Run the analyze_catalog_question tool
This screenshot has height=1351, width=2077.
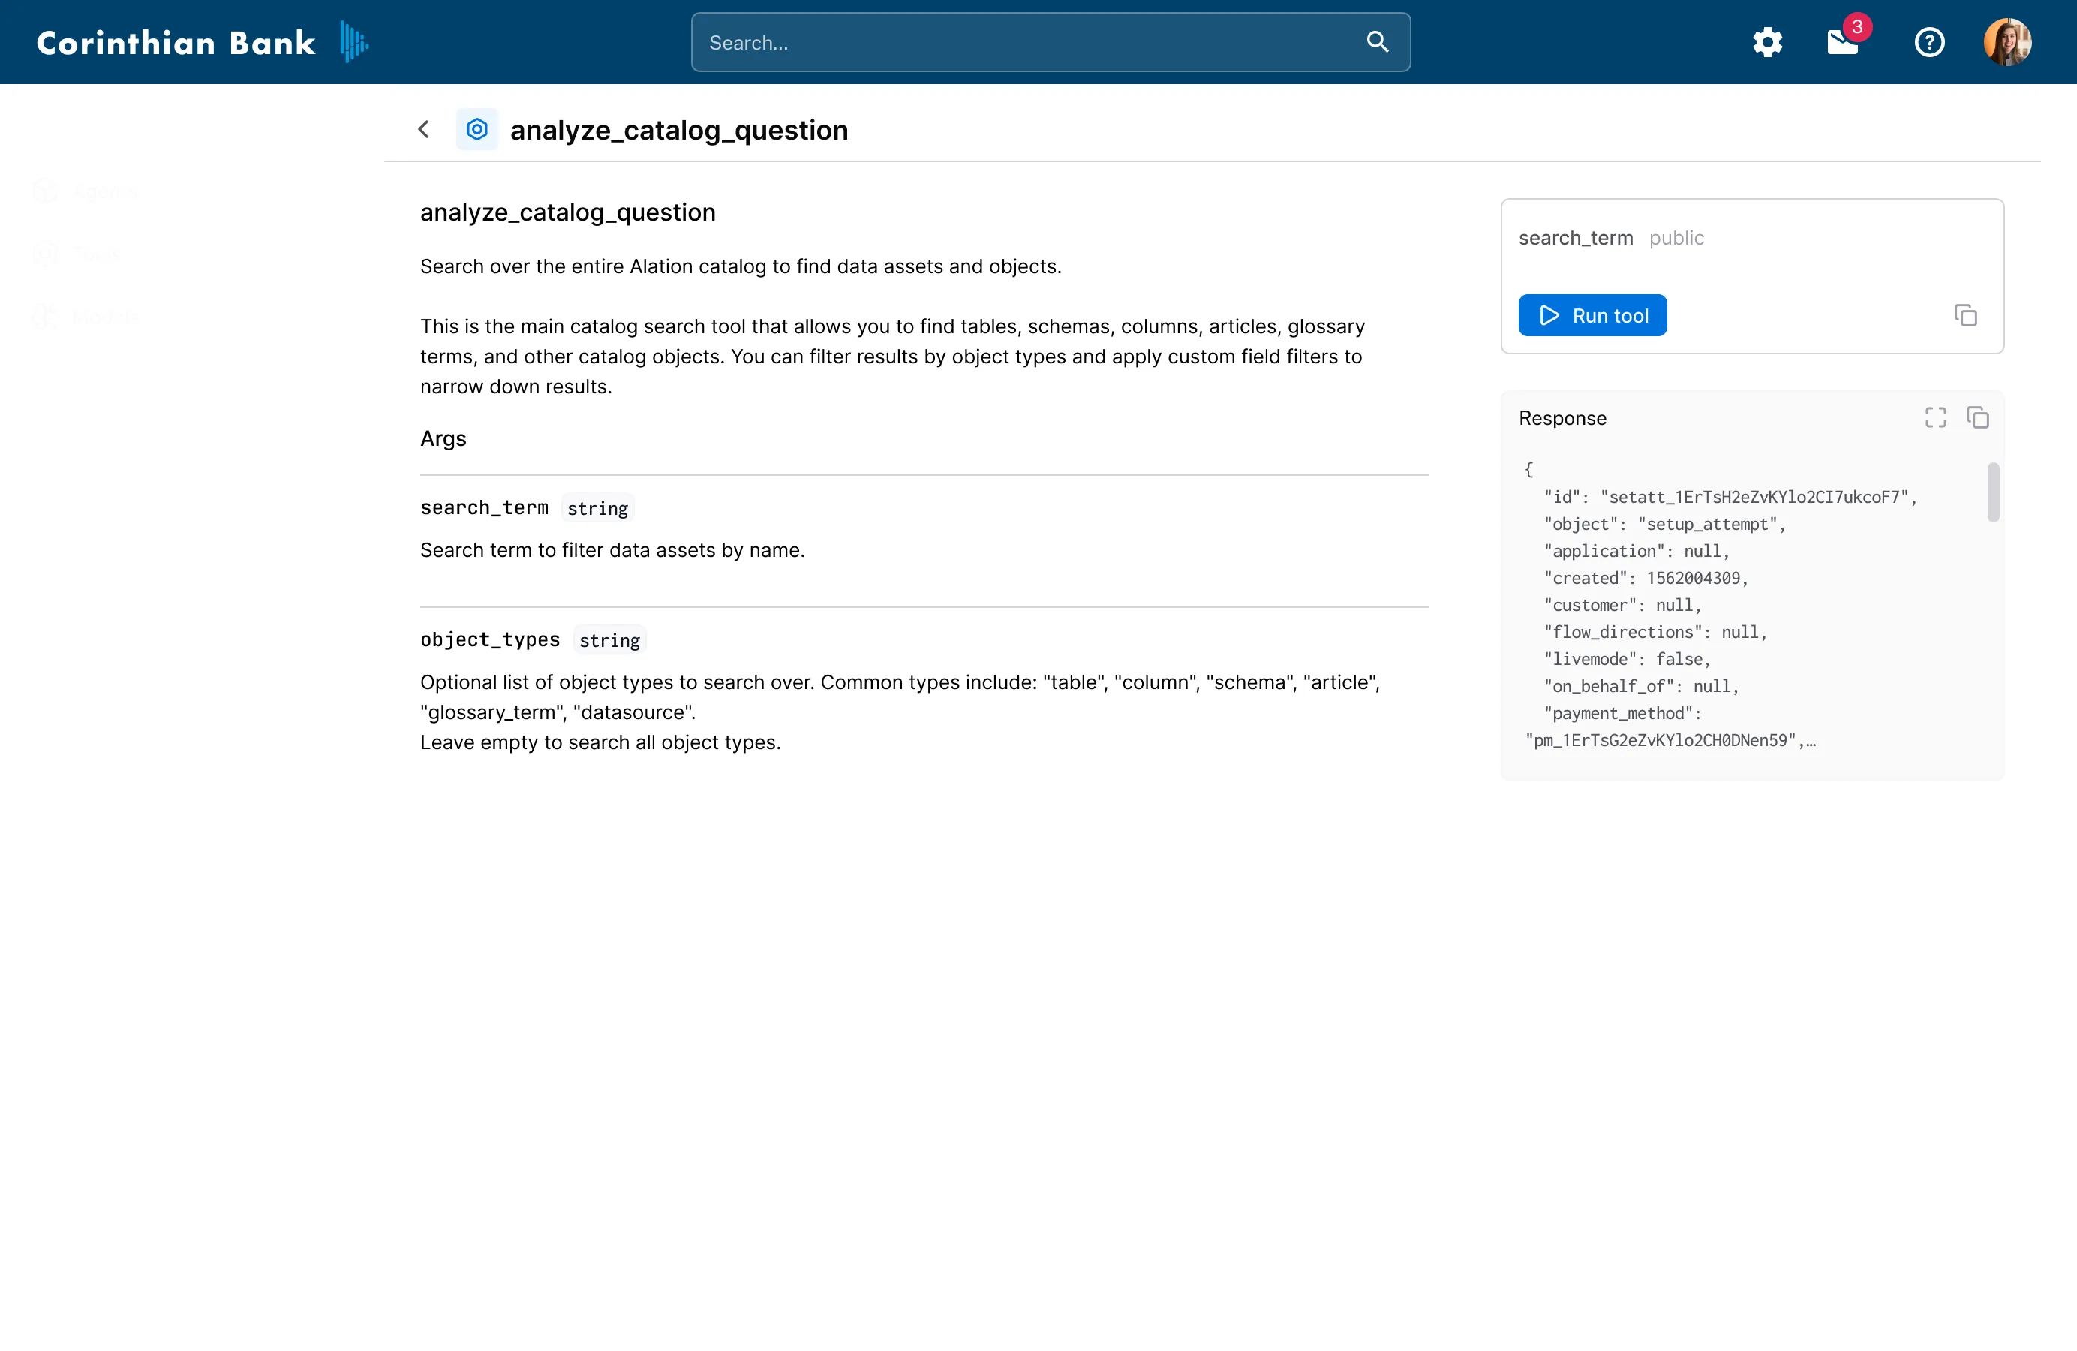click(1592, 315)
